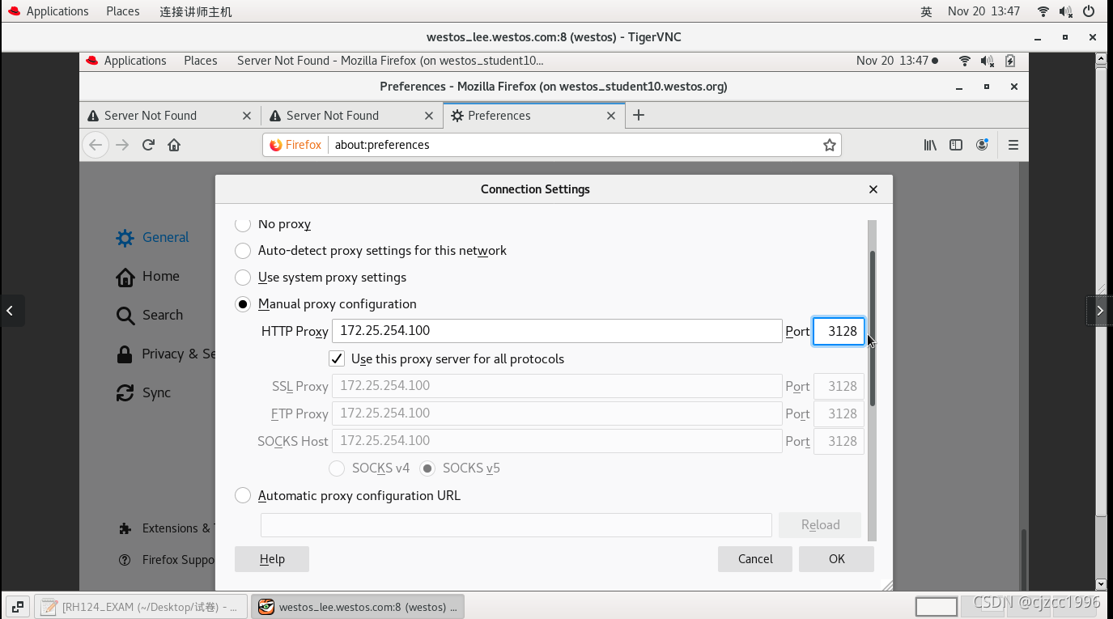Select Manual proxy configuration radio button

tap(243, 304)
